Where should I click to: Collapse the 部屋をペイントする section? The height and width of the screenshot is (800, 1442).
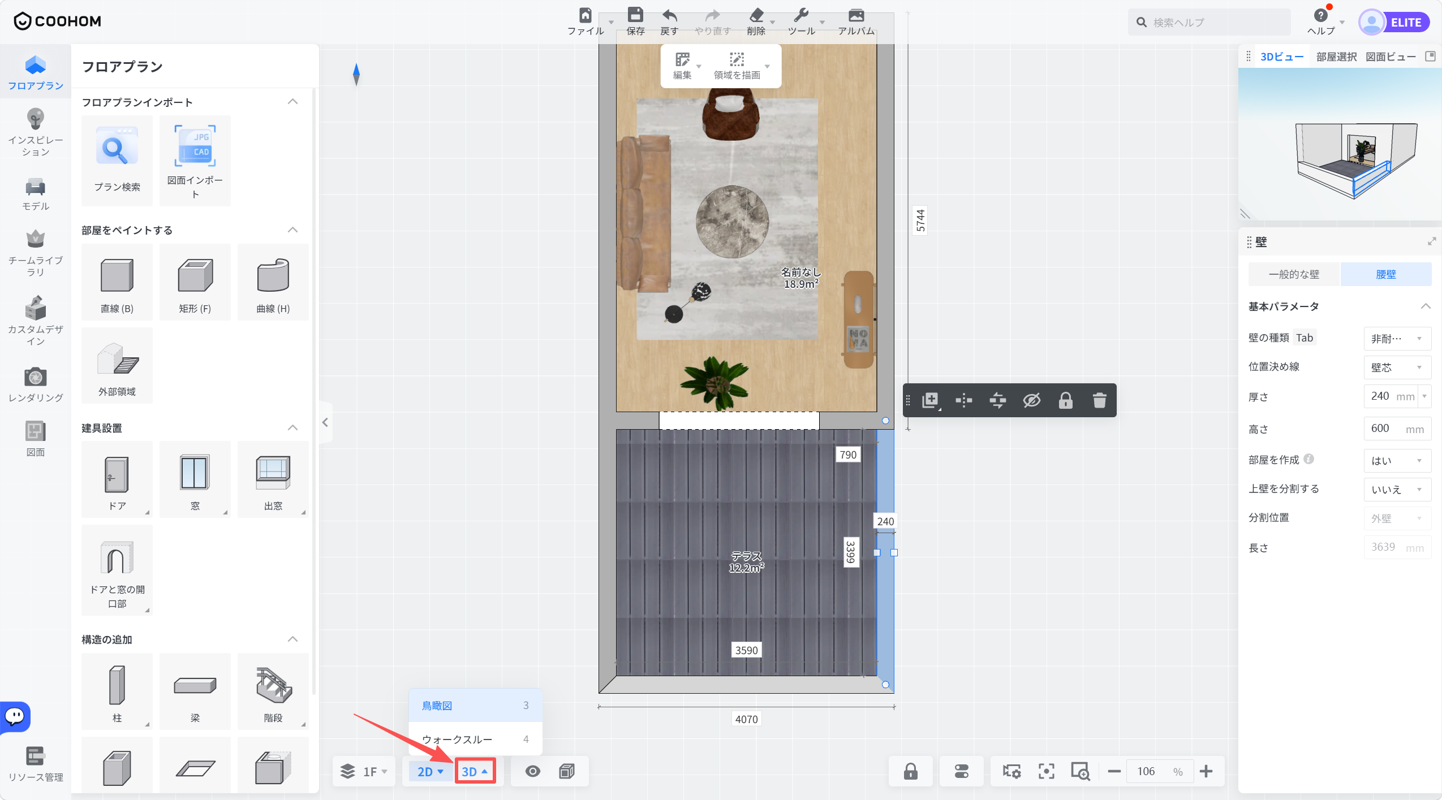pos(292,230)
